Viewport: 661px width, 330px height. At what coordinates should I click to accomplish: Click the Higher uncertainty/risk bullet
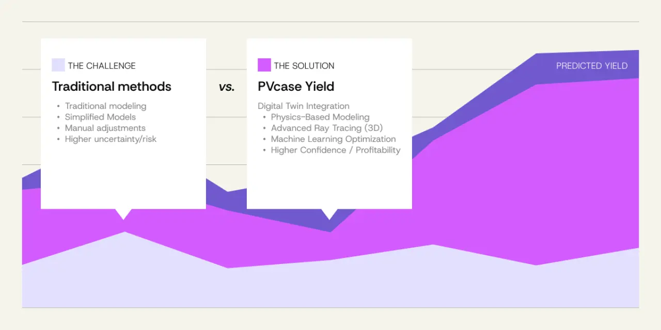[111, 139]
